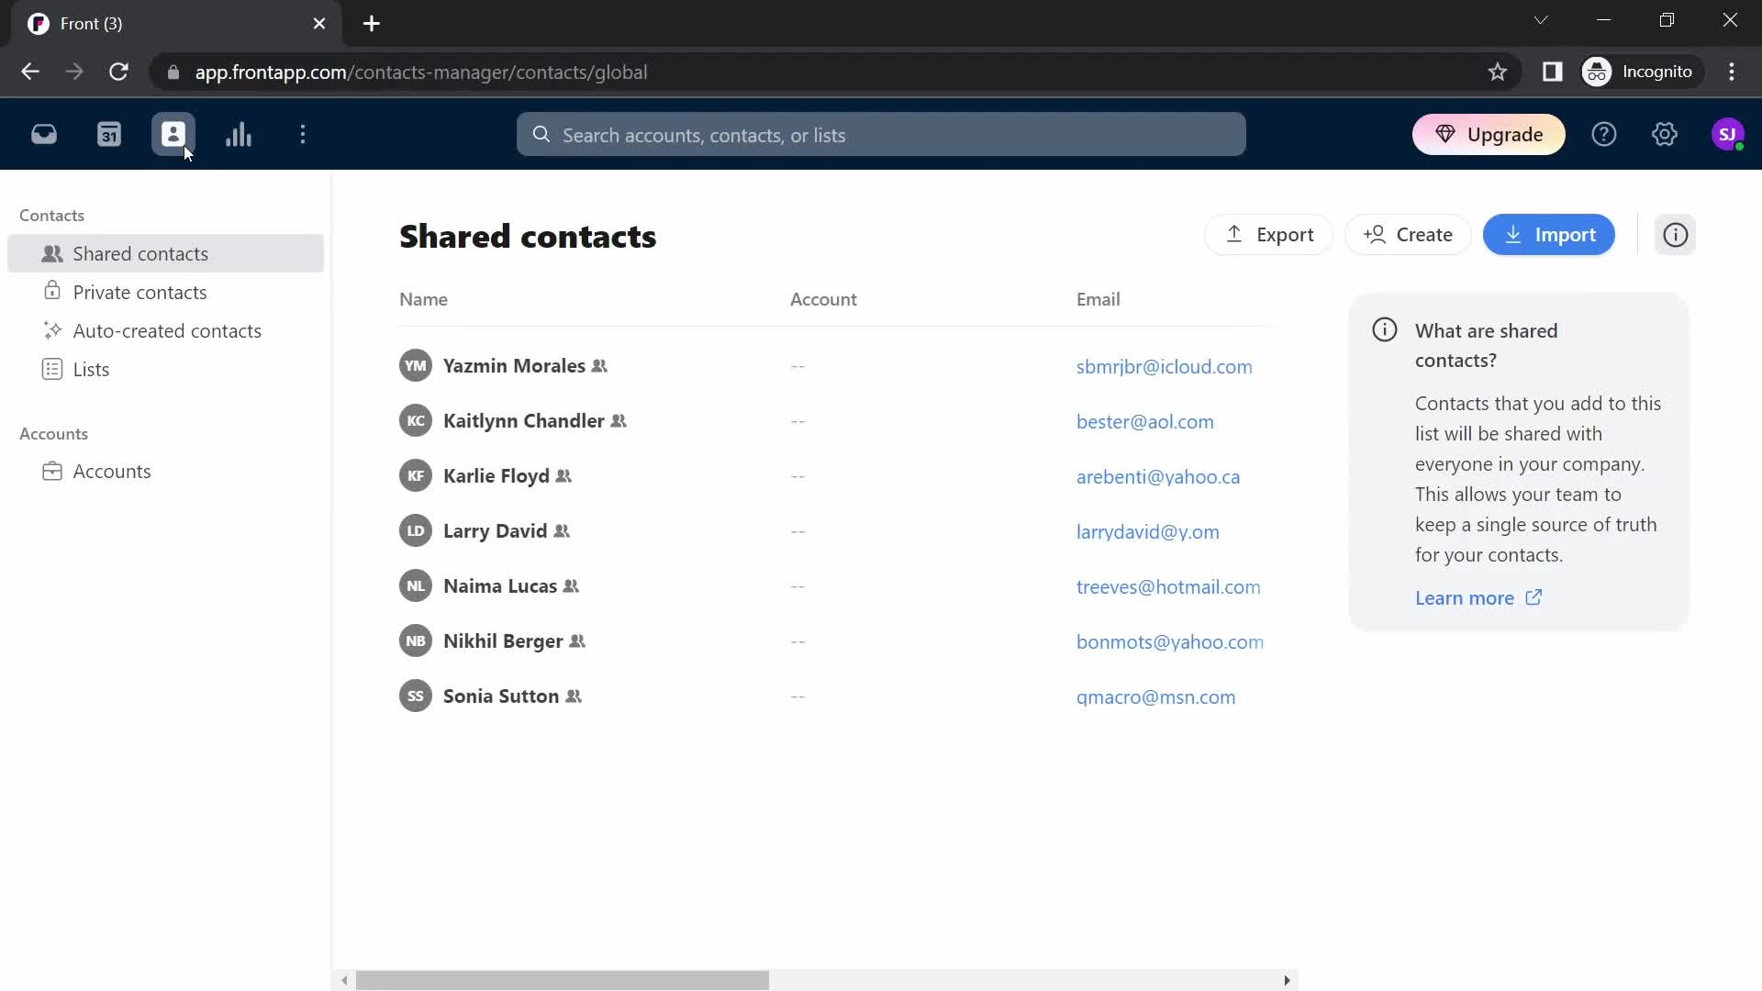Open Auto-created contacts section
Screen dimensions: 1762x991
(167, 330)
